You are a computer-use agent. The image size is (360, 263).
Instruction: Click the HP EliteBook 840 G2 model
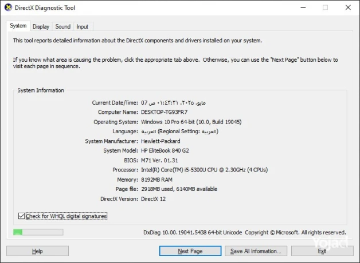165,150
